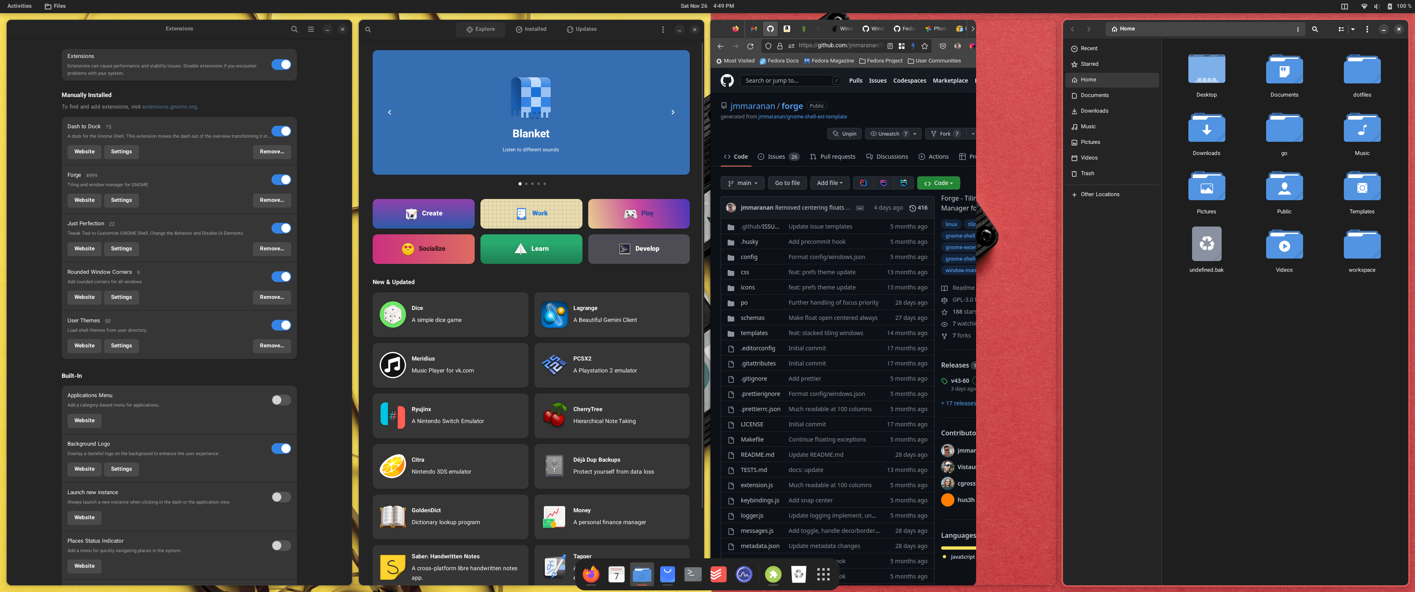
Task: Turn off the Forge extension toggle
Action: click(x=281, y=180)
